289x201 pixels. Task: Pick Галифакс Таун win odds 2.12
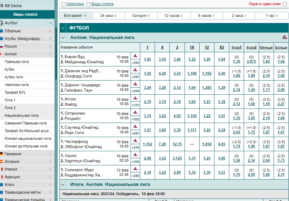177,88
